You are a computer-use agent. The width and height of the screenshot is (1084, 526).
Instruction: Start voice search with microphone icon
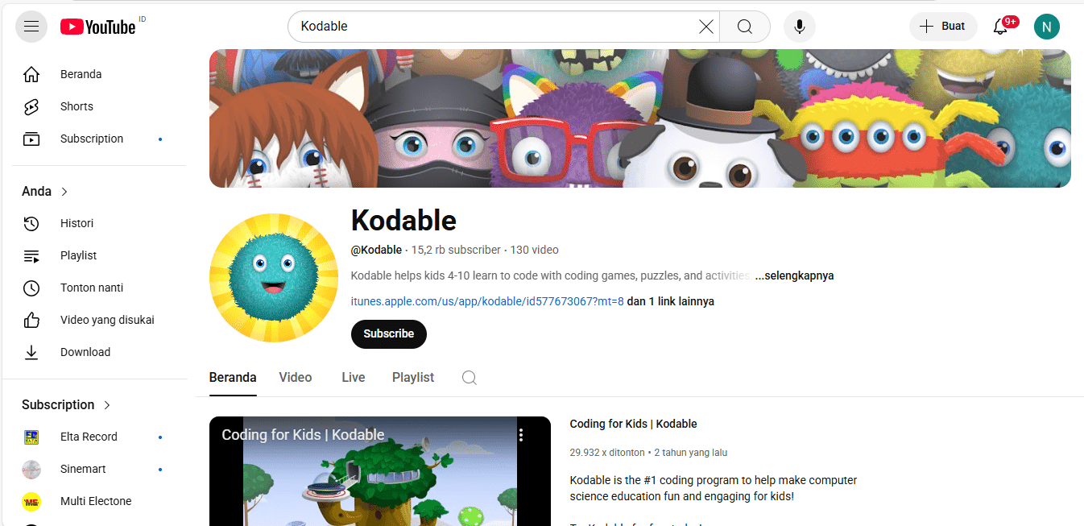(800, 27)
